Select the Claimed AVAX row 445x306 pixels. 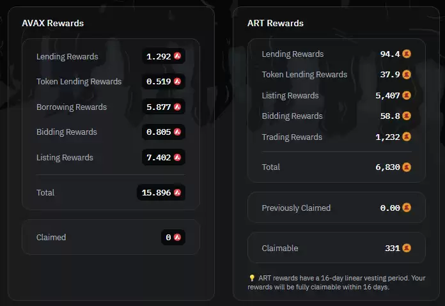point(111,237)
